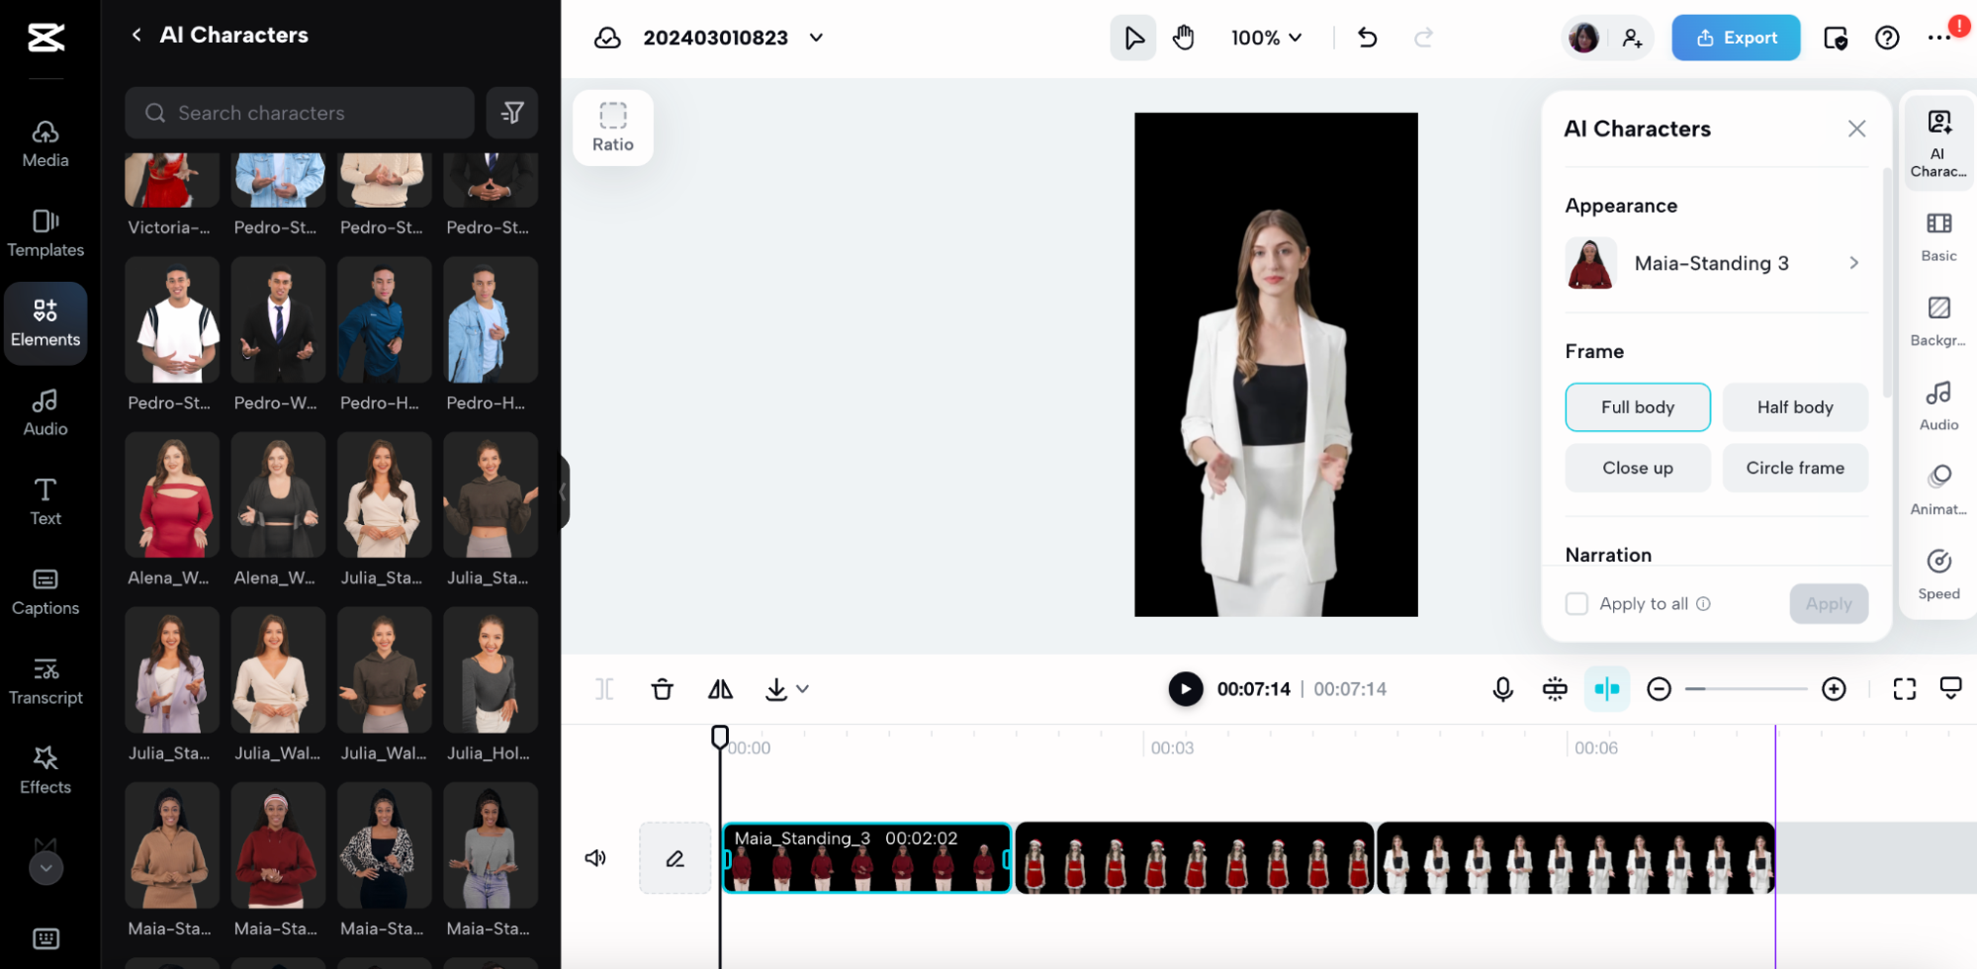Generate auto captions from the timeline toolbar
The image size is (1977, 969).
pos(1554,688)
